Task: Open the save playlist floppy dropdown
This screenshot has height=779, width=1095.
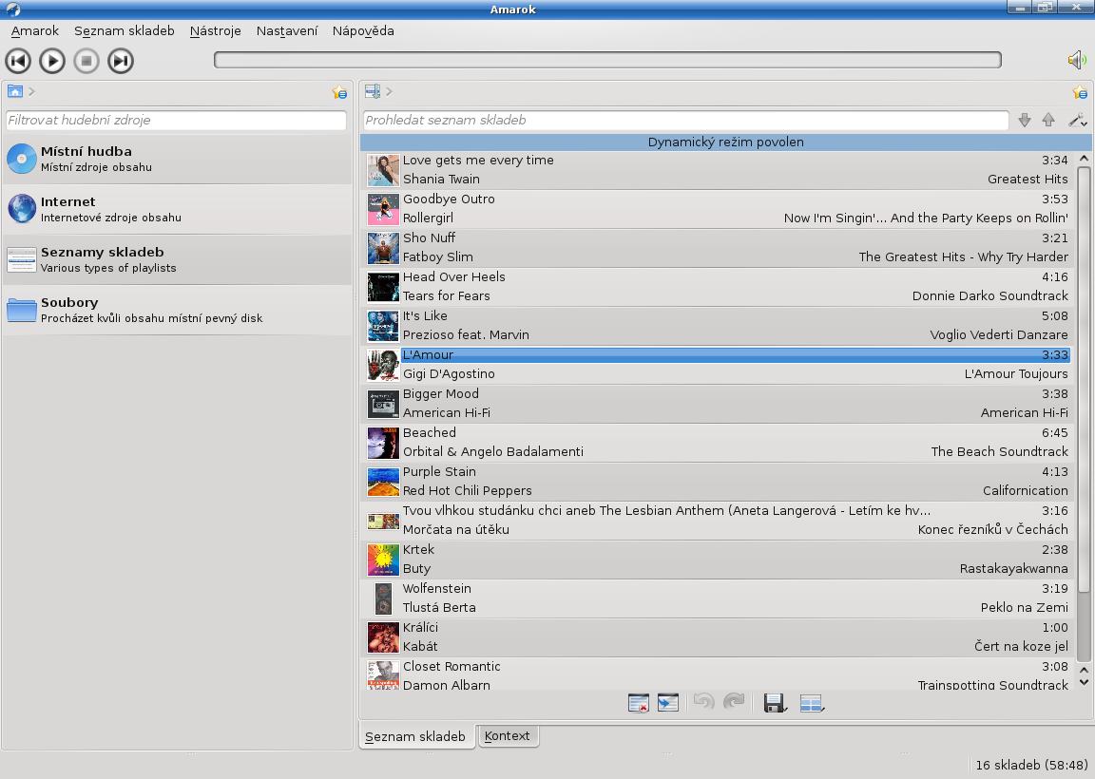Action: 776,703
